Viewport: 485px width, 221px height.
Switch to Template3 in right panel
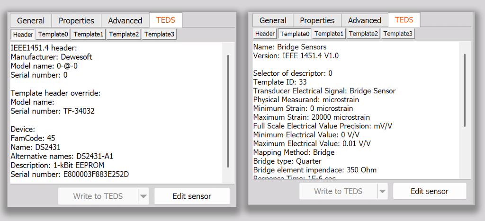pyautogui.click(x=397, y=34)
